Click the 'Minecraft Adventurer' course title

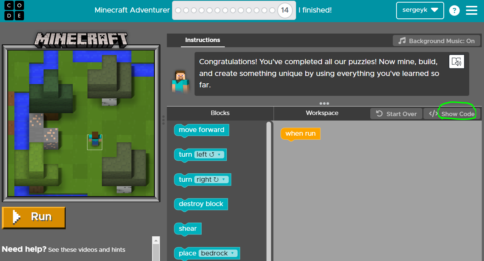(132, 10)
